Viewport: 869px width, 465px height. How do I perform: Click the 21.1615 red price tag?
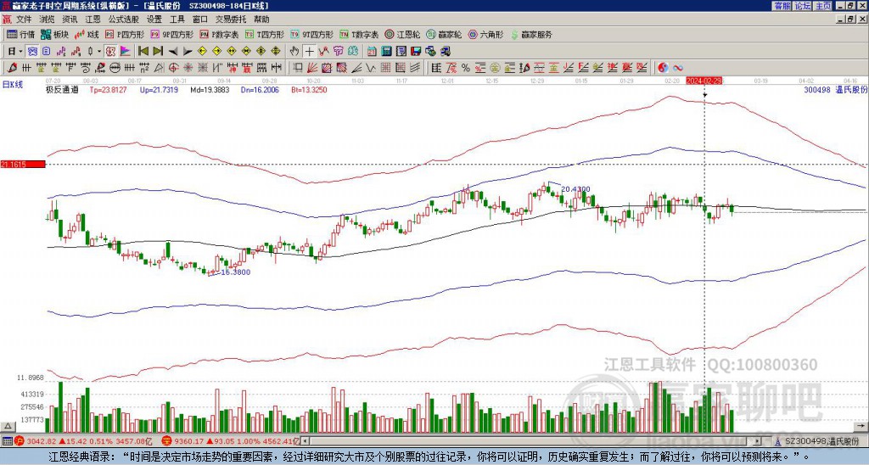tap(22, 165)
